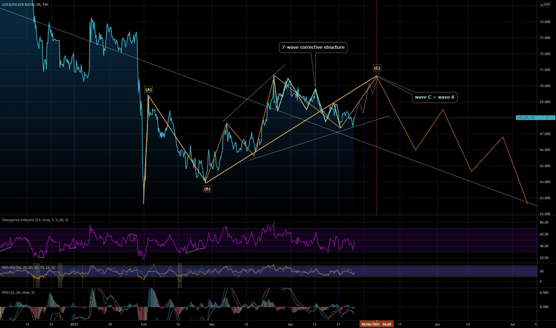Click the Feb label on time axis
Viewport: 556px width, 328px height.
tap(144, 324)
